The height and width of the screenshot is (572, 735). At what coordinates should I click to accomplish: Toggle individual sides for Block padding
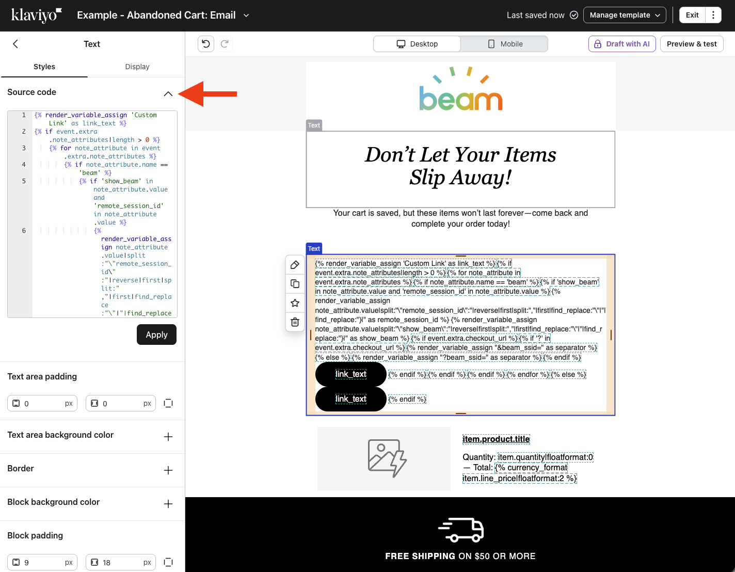click(168, 562)
